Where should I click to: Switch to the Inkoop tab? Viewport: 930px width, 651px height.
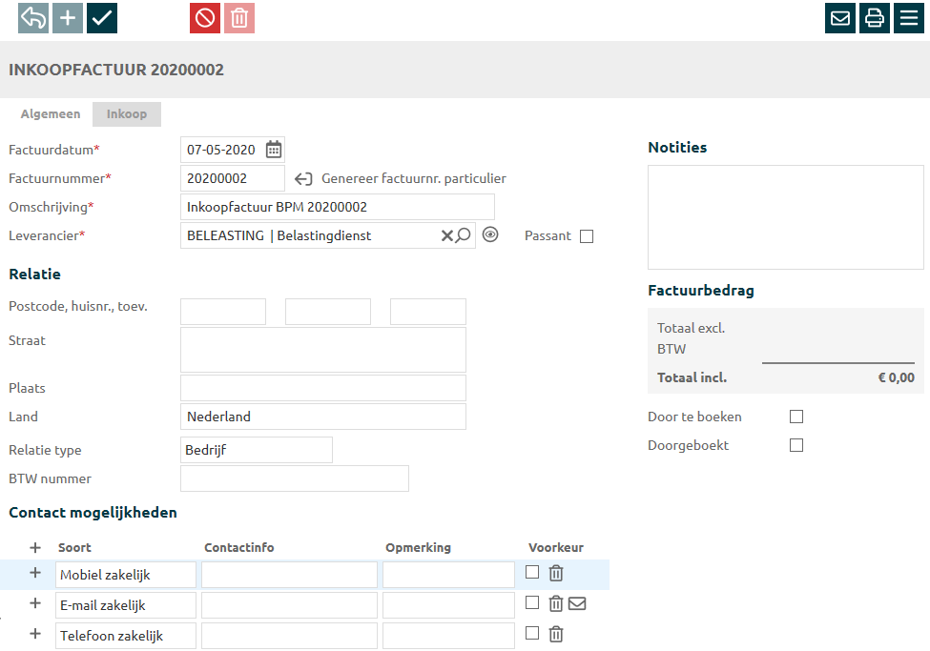127,114
